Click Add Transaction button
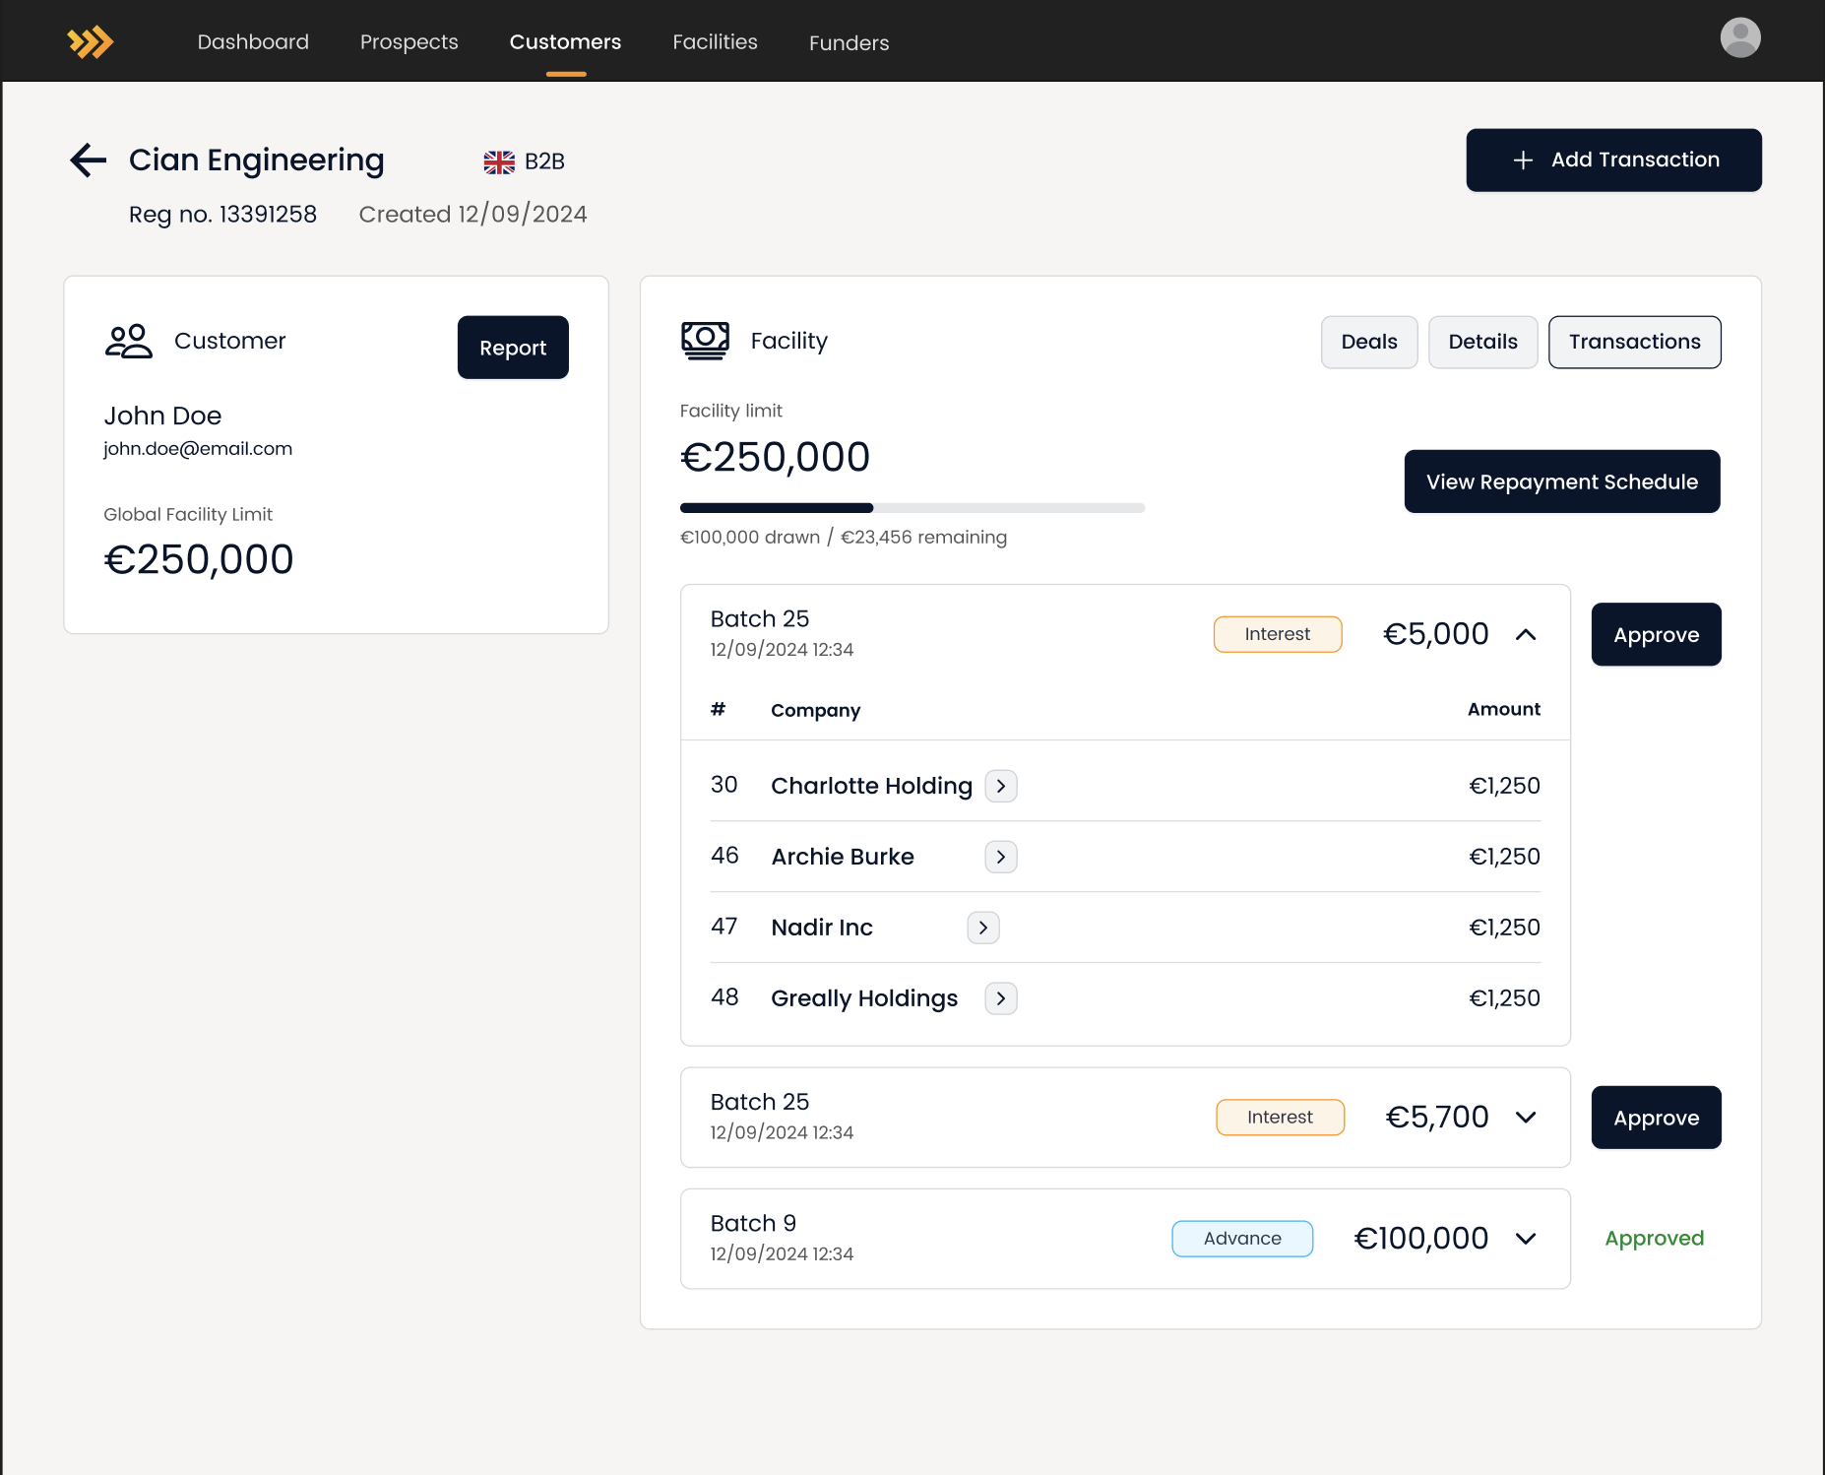The height and width of the screenshot is (1475, 1825). click(x=1613, y=160)
